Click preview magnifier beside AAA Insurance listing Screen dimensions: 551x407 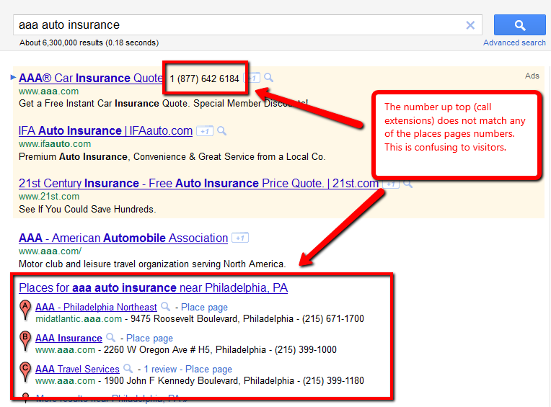(x=111, y=338)
